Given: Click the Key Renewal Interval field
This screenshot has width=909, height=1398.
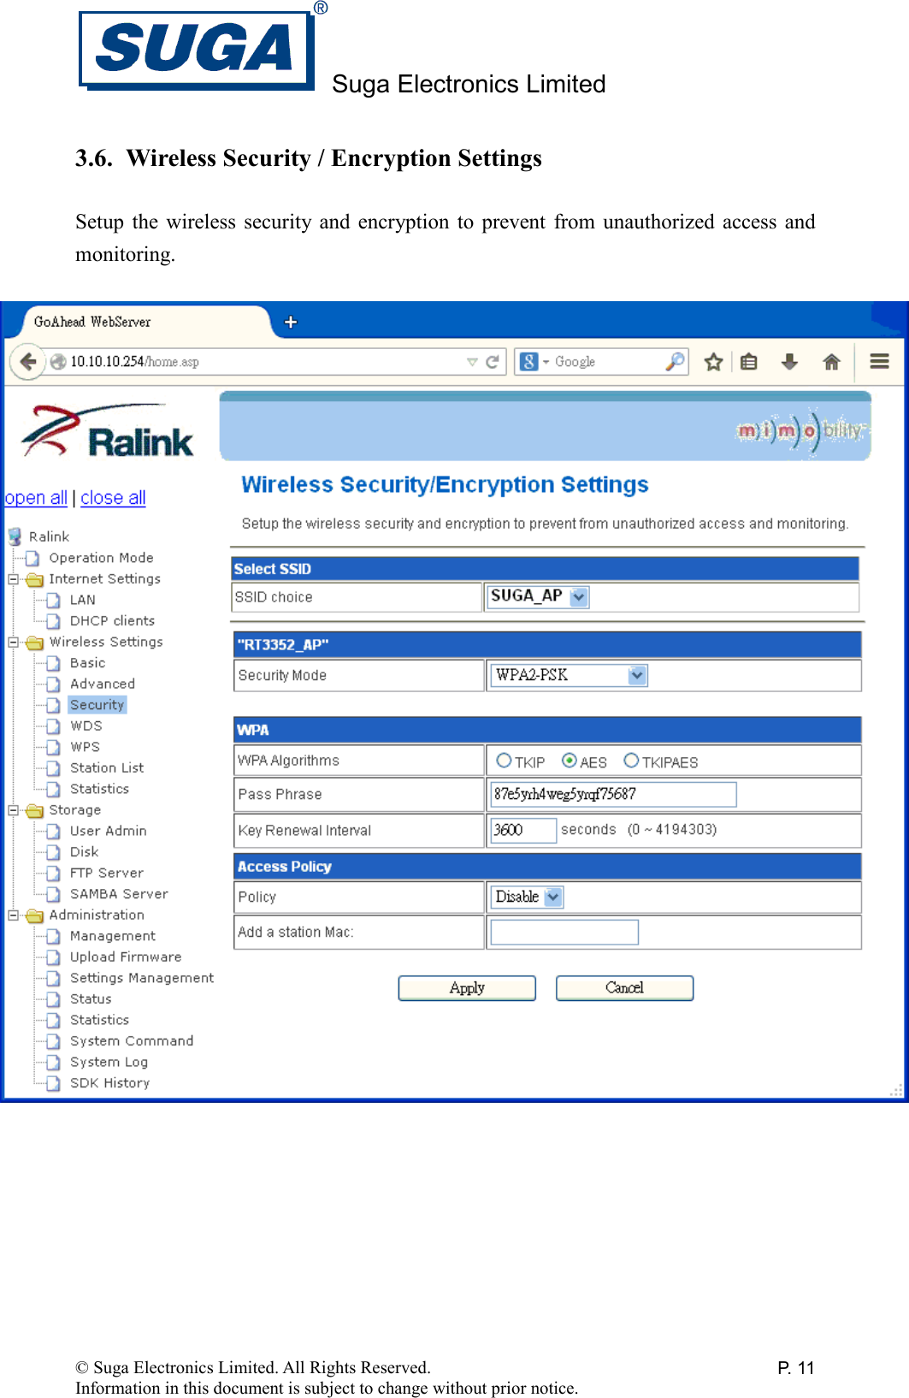Looking at the screenshot, I should coord(523,830).
